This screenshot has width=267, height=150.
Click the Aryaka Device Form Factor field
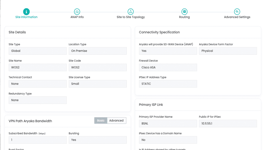point(228,51)
